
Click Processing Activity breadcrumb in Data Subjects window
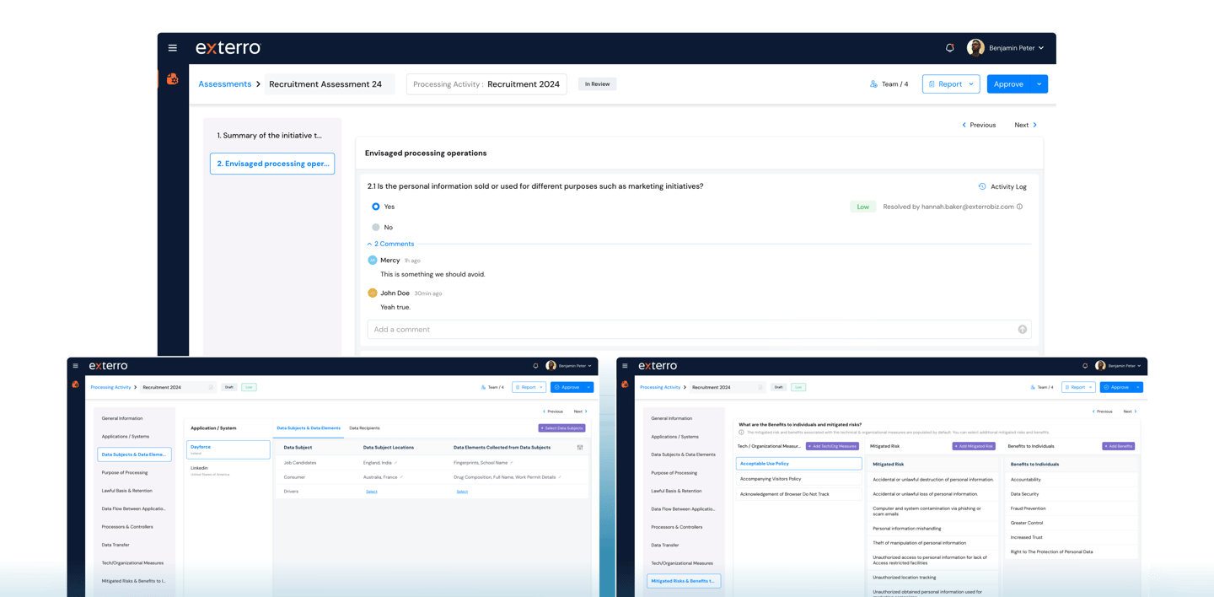110,388
